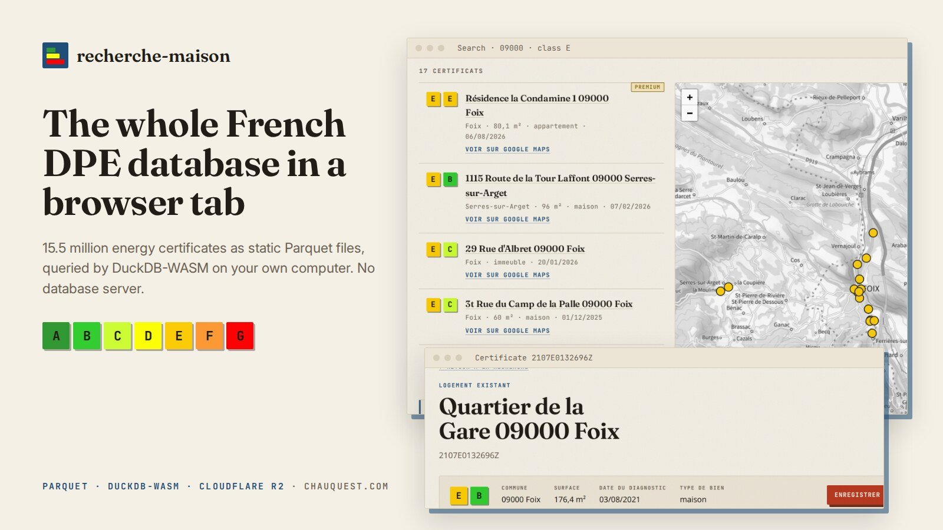Screen dimensions: 943x530
Task: Zoom out on the map
Action: point(690,113)
